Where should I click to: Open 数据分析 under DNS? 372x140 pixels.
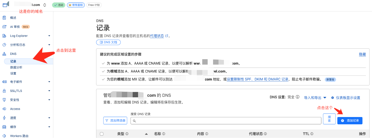[16, 67]
